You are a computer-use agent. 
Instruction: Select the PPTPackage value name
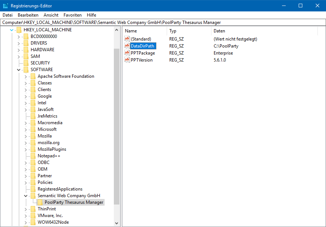point(143,53)
